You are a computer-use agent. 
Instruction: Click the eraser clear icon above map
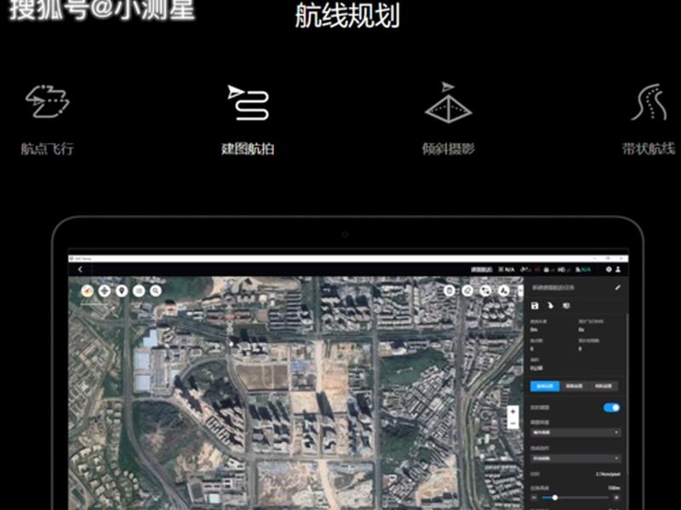point(467,291)
